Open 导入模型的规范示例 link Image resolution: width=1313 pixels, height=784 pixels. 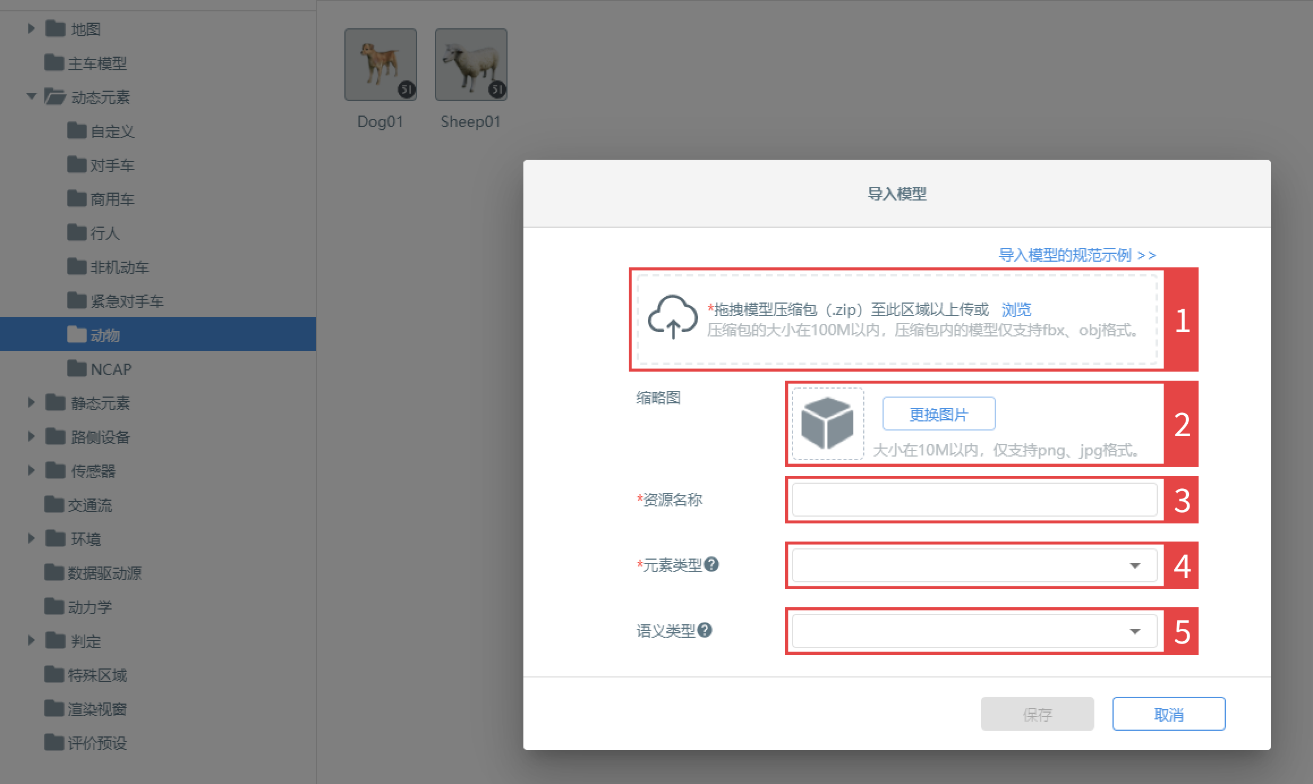click(x=1077, y=255)
